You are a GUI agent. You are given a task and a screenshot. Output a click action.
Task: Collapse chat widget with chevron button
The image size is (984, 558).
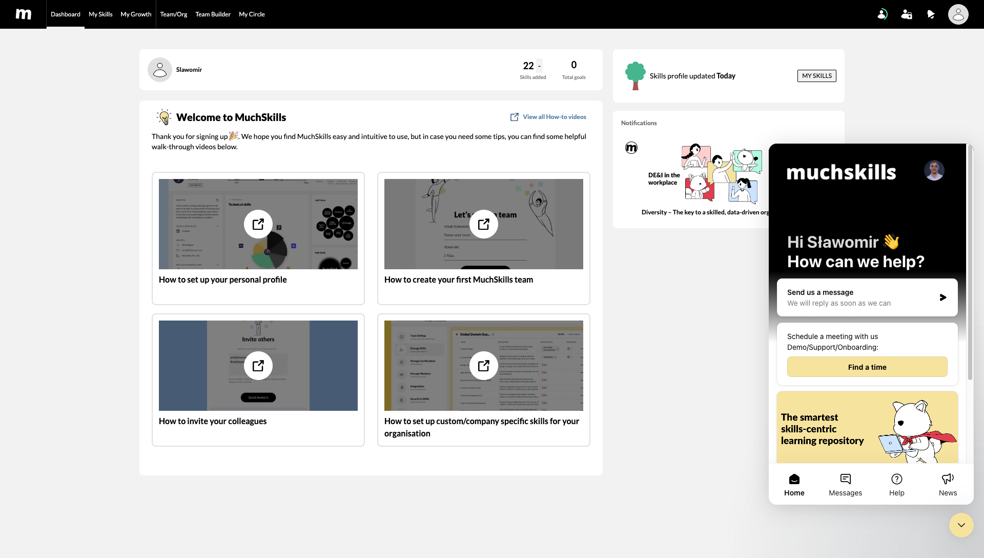click(x=961, y=525)
